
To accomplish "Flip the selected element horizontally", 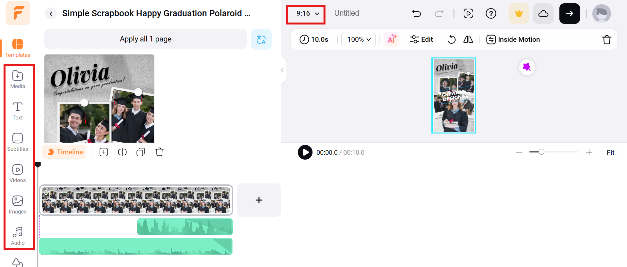I will [x=468, y=39].
